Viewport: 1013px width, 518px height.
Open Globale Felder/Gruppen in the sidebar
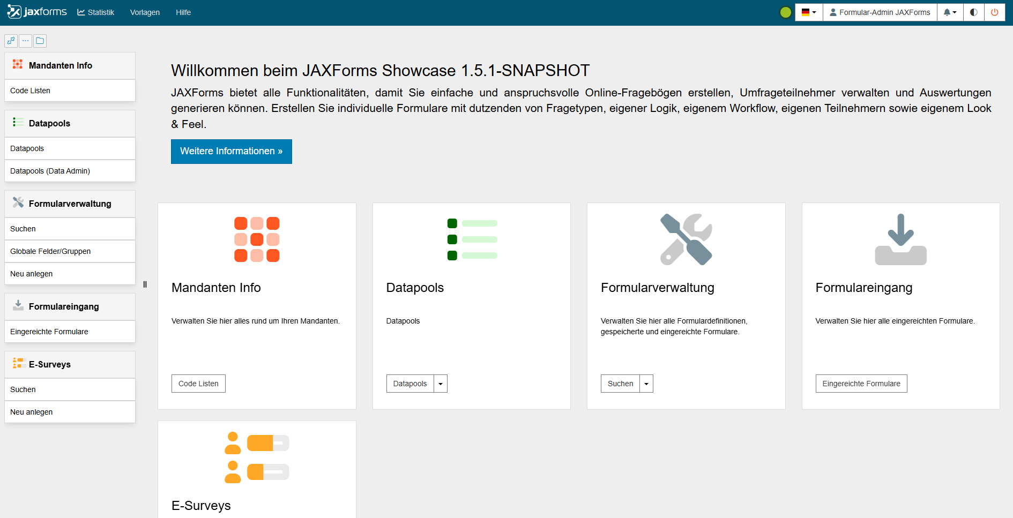coord(70,251)
